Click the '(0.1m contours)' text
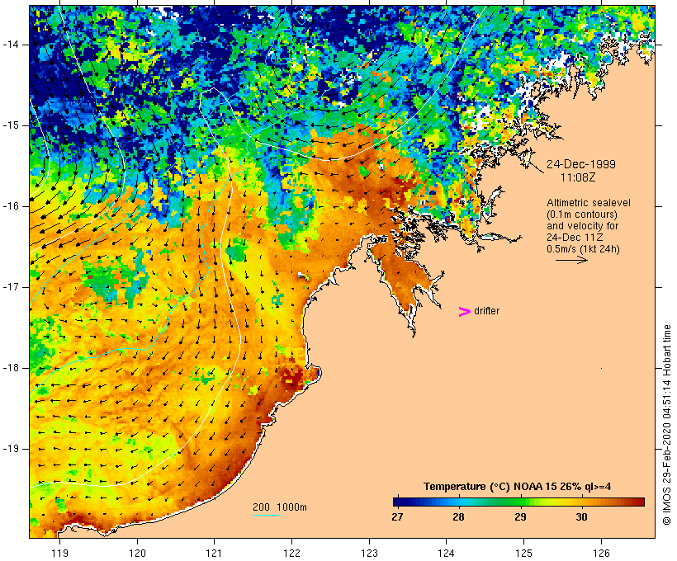This screenshot has height=561, width=677. pyautogui.click(x=582, y=214)
